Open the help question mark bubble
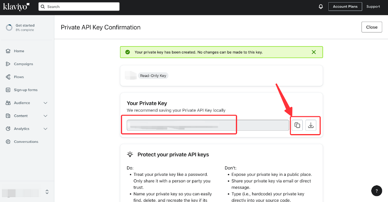The width and height of the screenshot is (388, 202). coord(377,191)
